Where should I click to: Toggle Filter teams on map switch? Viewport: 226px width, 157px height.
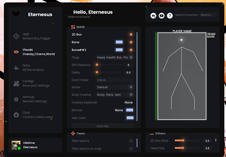tap(131, 148)
